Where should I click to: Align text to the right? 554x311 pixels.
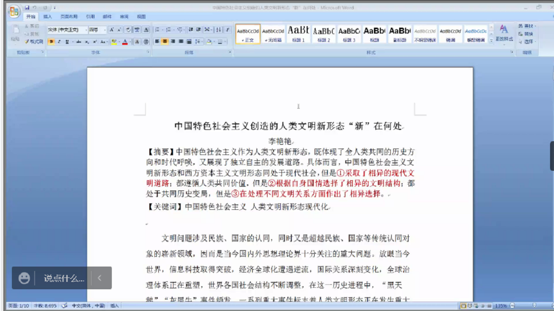173,41
